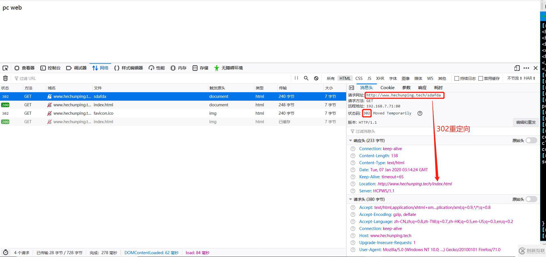Open the Console (控制台) panel
Viewport: 546px width, 257px height.
[50, 68]
